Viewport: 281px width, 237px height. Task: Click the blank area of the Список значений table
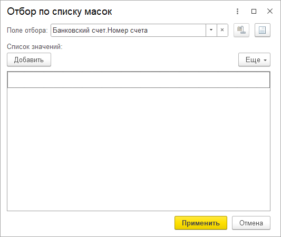coord(139,149)
